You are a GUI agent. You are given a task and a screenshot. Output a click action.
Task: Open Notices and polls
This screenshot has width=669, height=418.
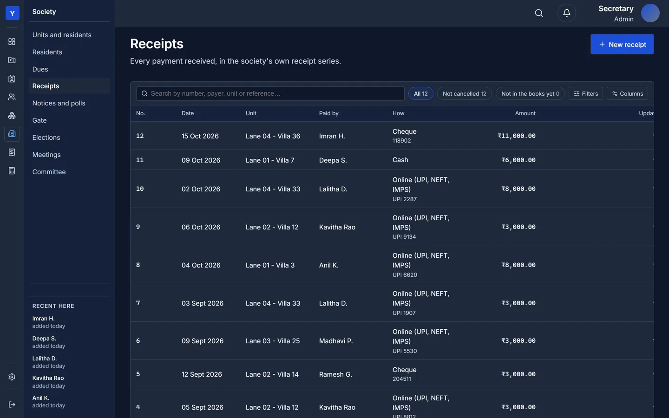coord(69,103)
